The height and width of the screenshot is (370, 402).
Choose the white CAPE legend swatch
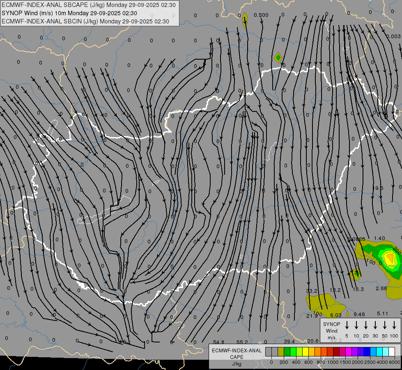point(391,351)
